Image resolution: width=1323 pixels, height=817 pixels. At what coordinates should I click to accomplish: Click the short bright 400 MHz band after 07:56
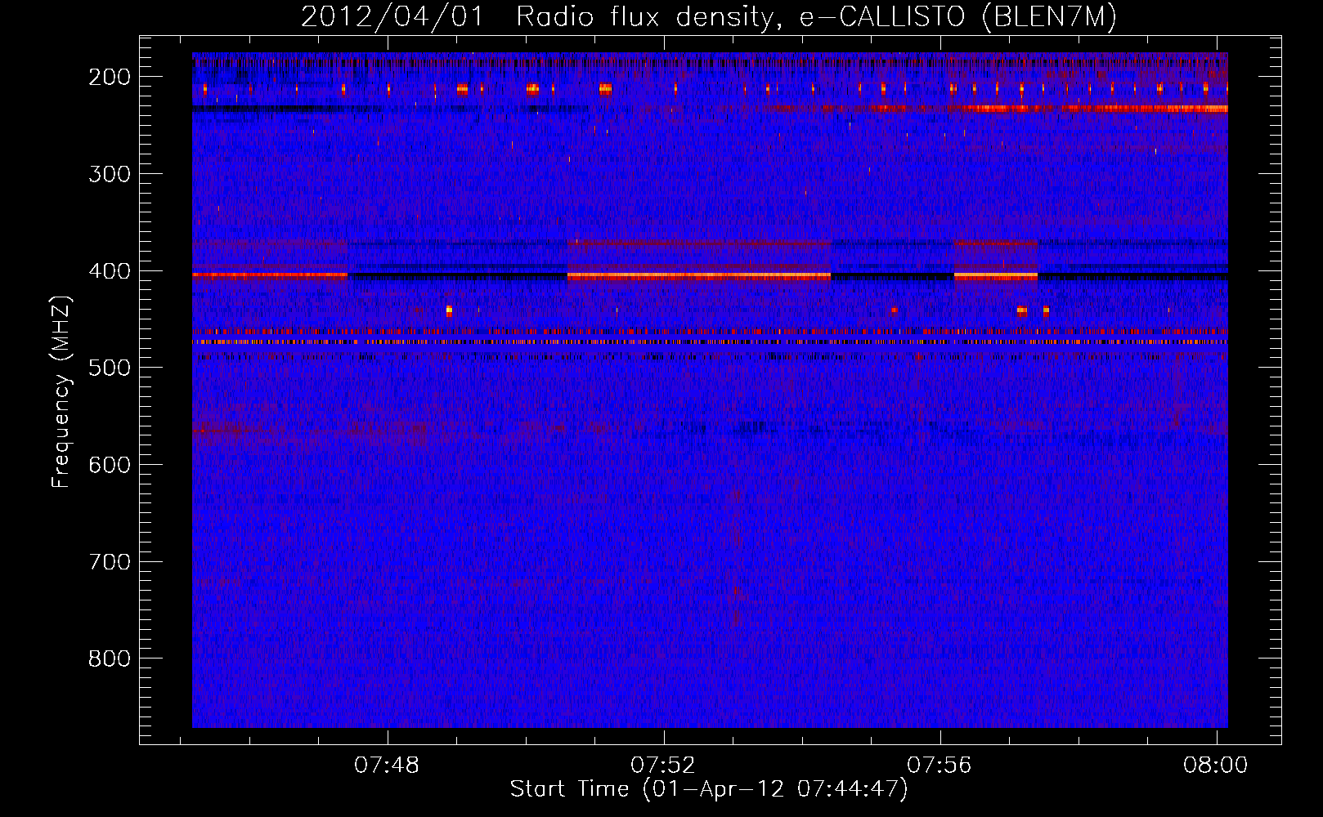click(996, 276)
